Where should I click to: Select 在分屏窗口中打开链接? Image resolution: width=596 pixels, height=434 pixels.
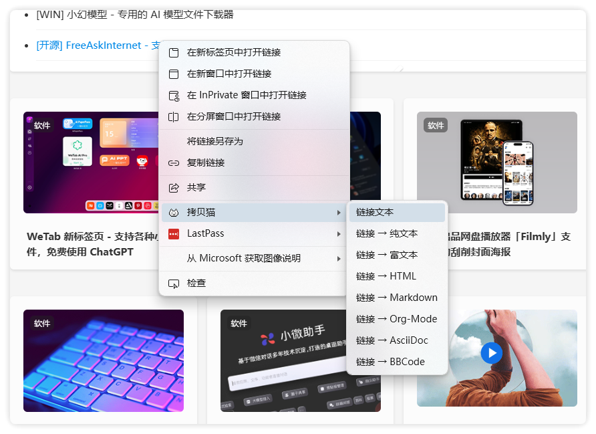click(x=254, y=116)
